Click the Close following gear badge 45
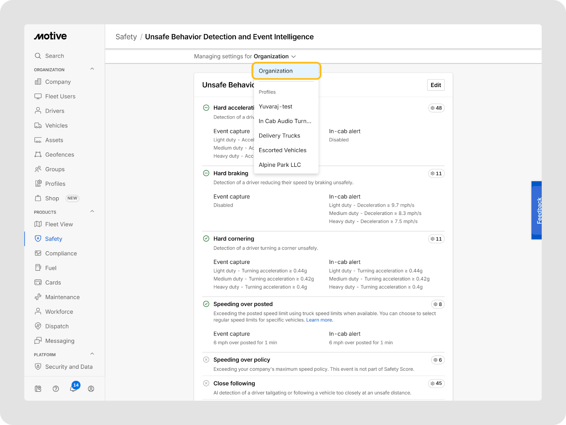 click(436, 384)
